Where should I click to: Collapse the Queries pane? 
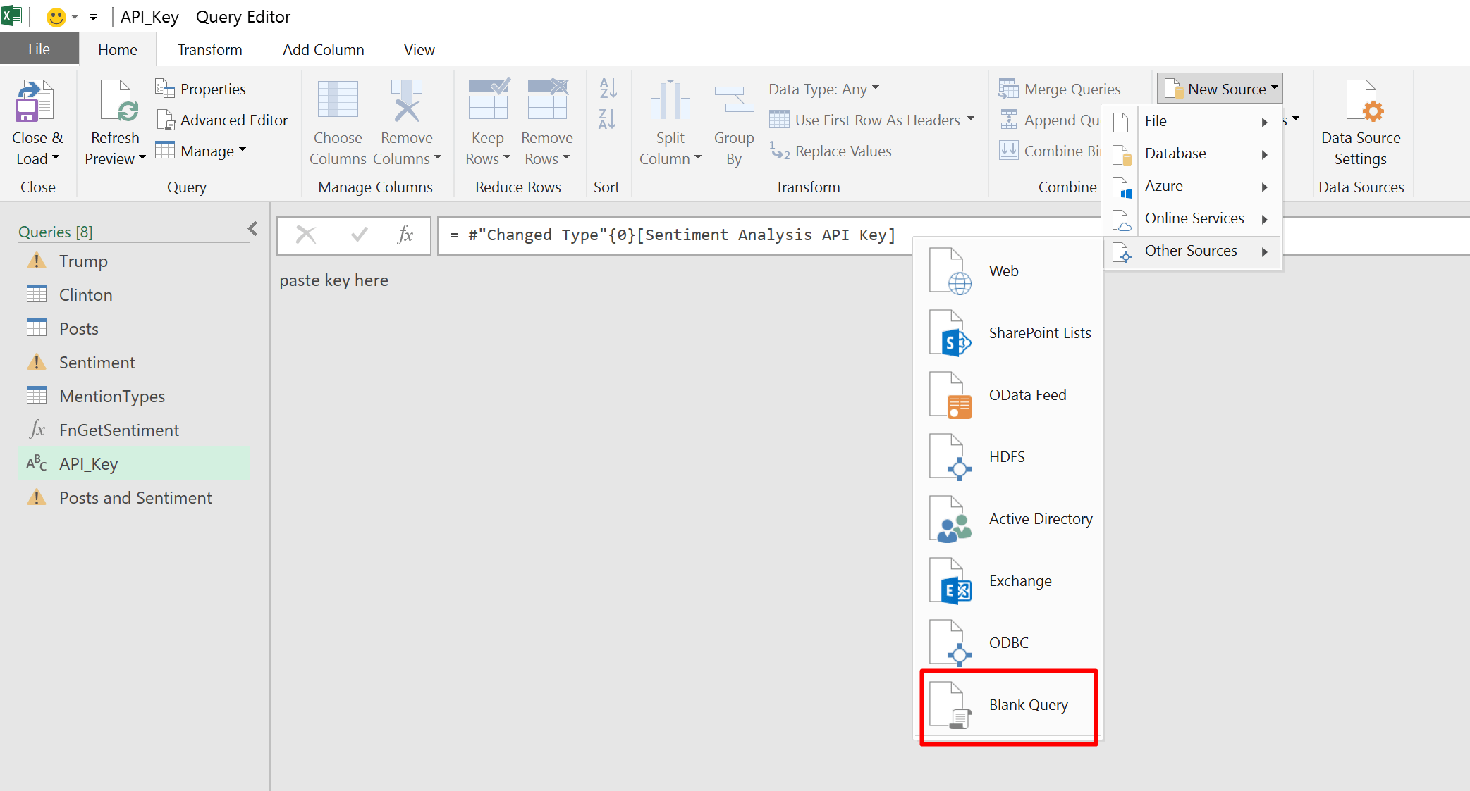252,229
